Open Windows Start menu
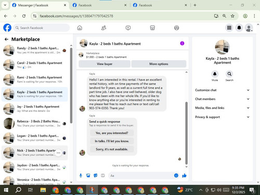The image size is (260, 195). pos(6,190)
